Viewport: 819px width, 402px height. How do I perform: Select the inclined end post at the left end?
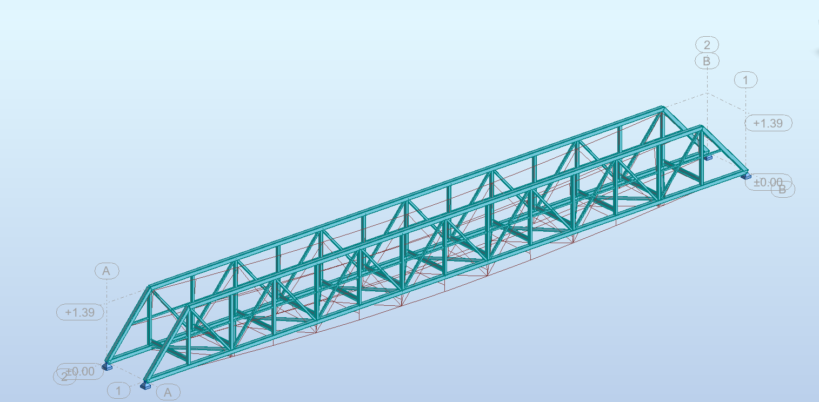point(127,324)
